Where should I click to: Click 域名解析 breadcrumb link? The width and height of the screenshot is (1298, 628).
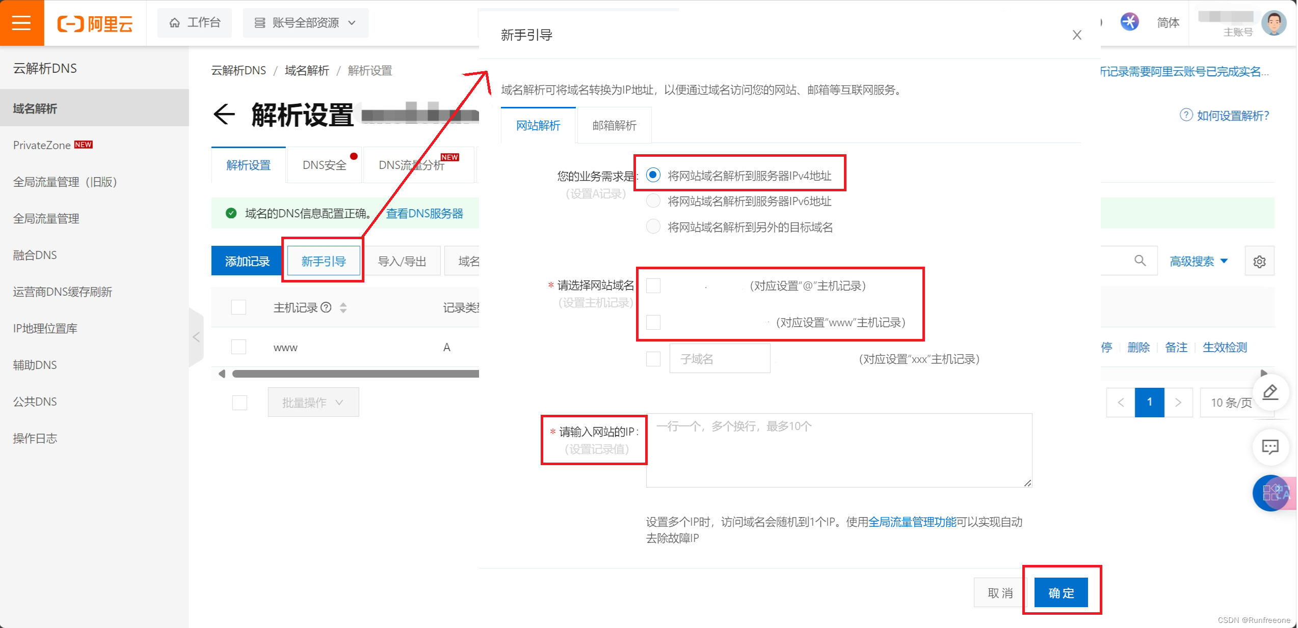tap(307, 70)
